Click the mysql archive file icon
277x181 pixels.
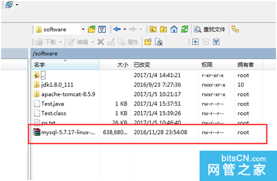37,132
